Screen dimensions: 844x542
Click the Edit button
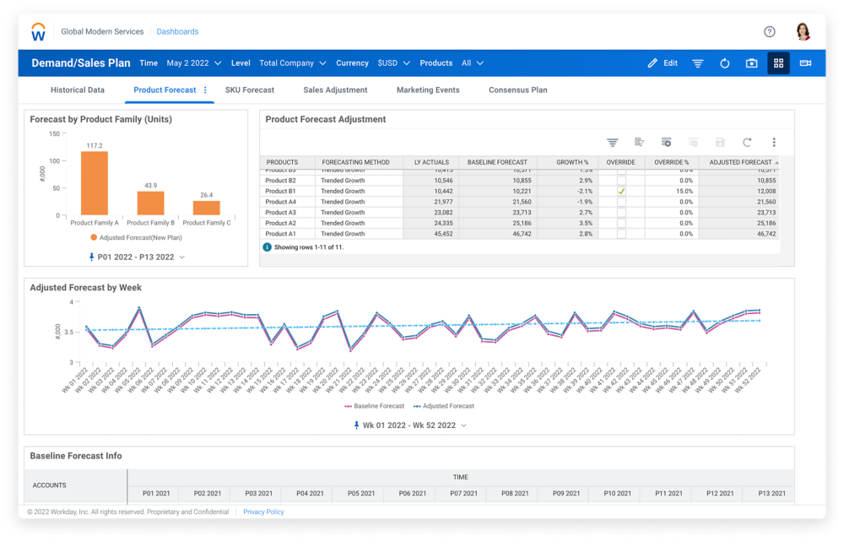[x=663, y=63]
